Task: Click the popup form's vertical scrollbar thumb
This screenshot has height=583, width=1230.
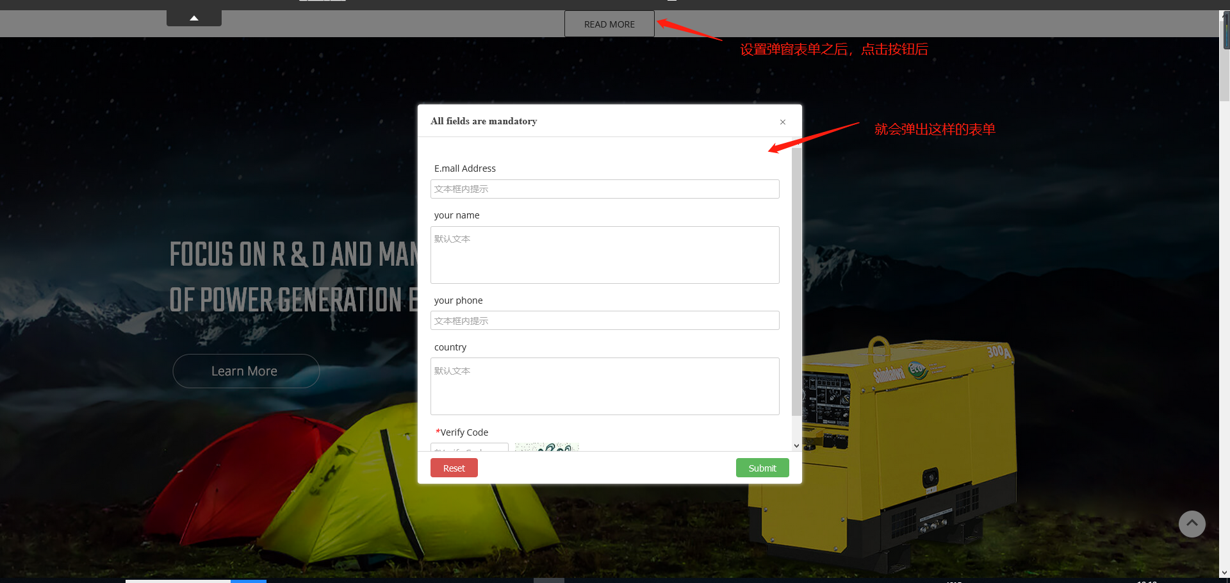Action: coord(796,282)
